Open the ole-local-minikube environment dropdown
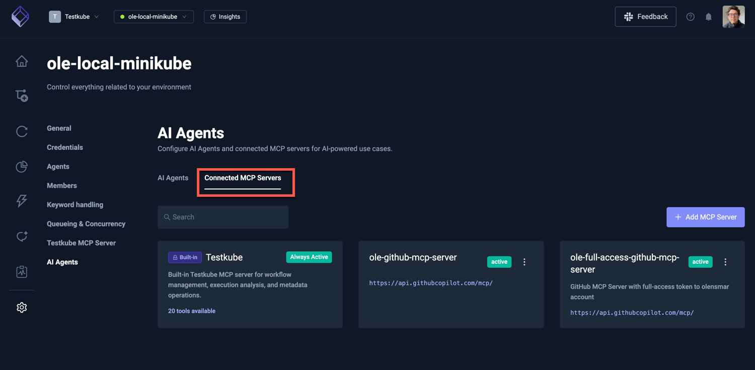 click(154, 16)
